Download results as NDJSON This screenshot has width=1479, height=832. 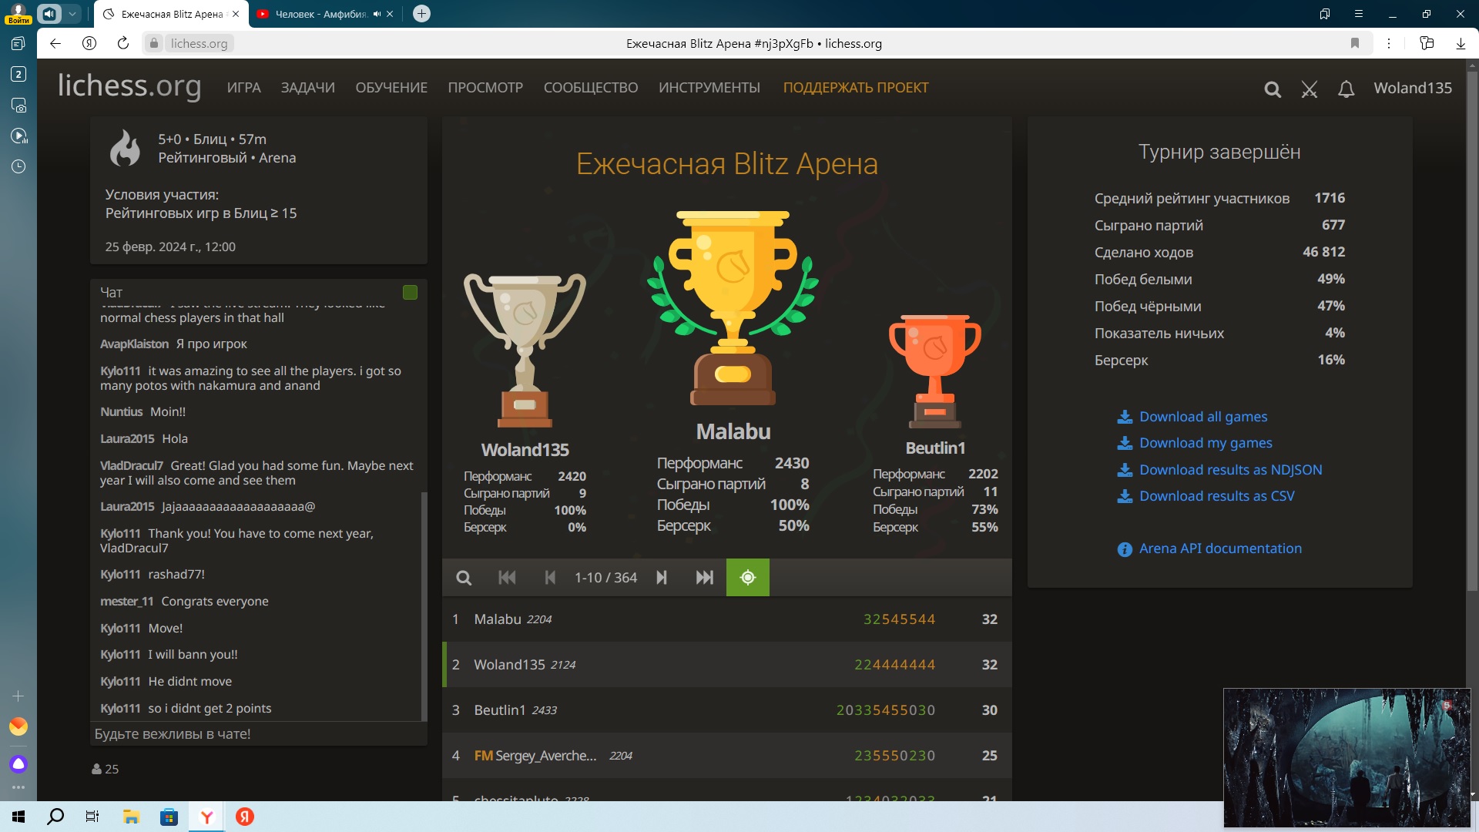click(x=1219, y=470)
